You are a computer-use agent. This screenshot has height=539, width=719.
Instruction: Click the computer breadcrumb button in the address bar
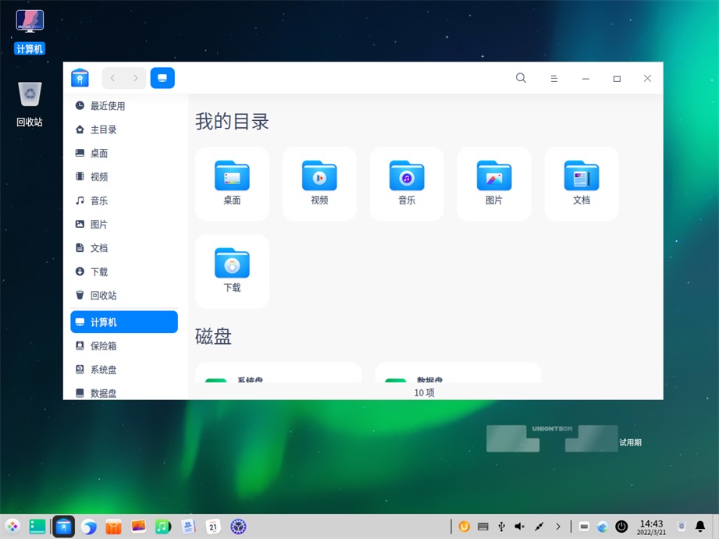point(162,78)
